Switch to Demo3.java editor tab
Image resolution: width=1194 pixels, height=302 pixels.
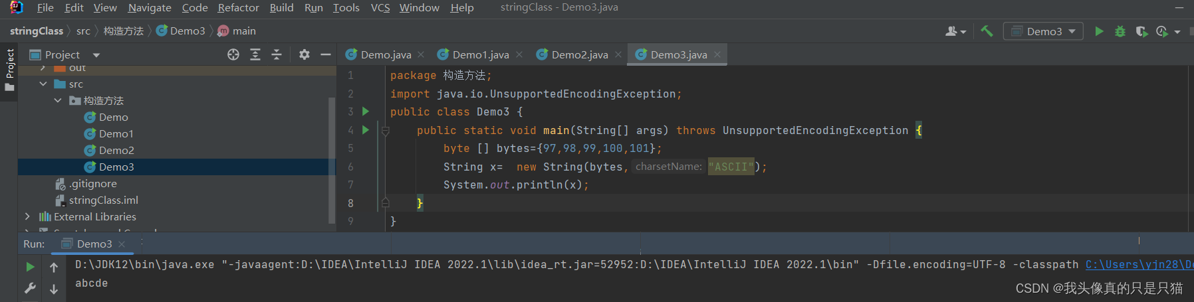click(678, 54)
